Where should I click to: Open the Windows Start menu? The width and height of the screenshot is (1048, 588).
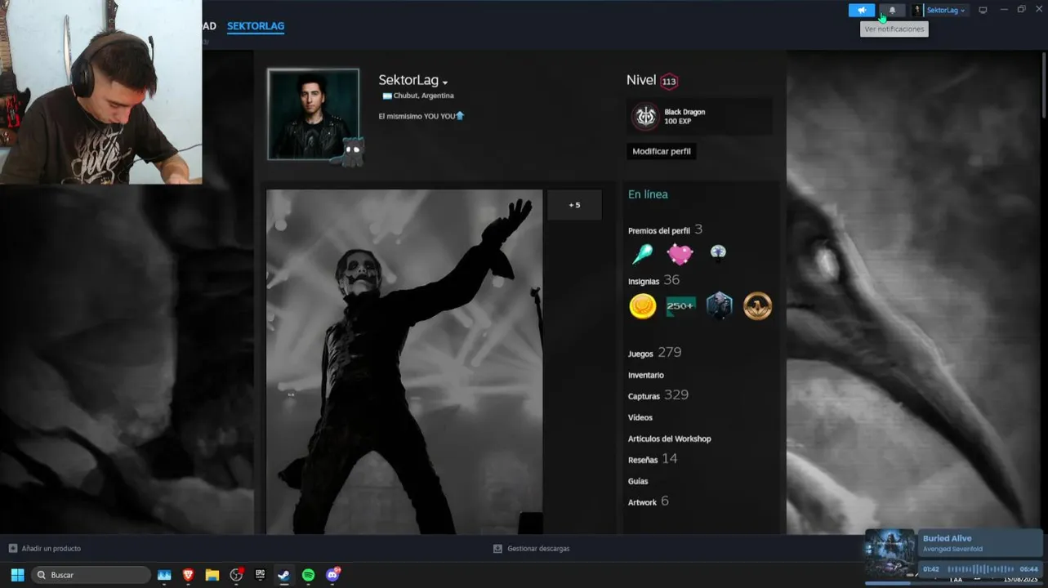click(17, 575)
